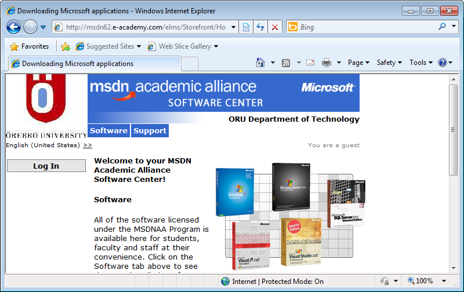Click the vertical scrollbar thumb
Viewport: 464px width, 292px height.
pos(454,130)
